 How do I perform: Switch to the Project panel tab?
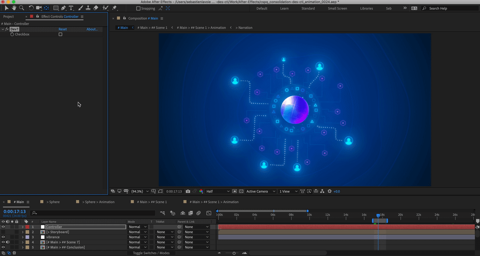(9, 17)
